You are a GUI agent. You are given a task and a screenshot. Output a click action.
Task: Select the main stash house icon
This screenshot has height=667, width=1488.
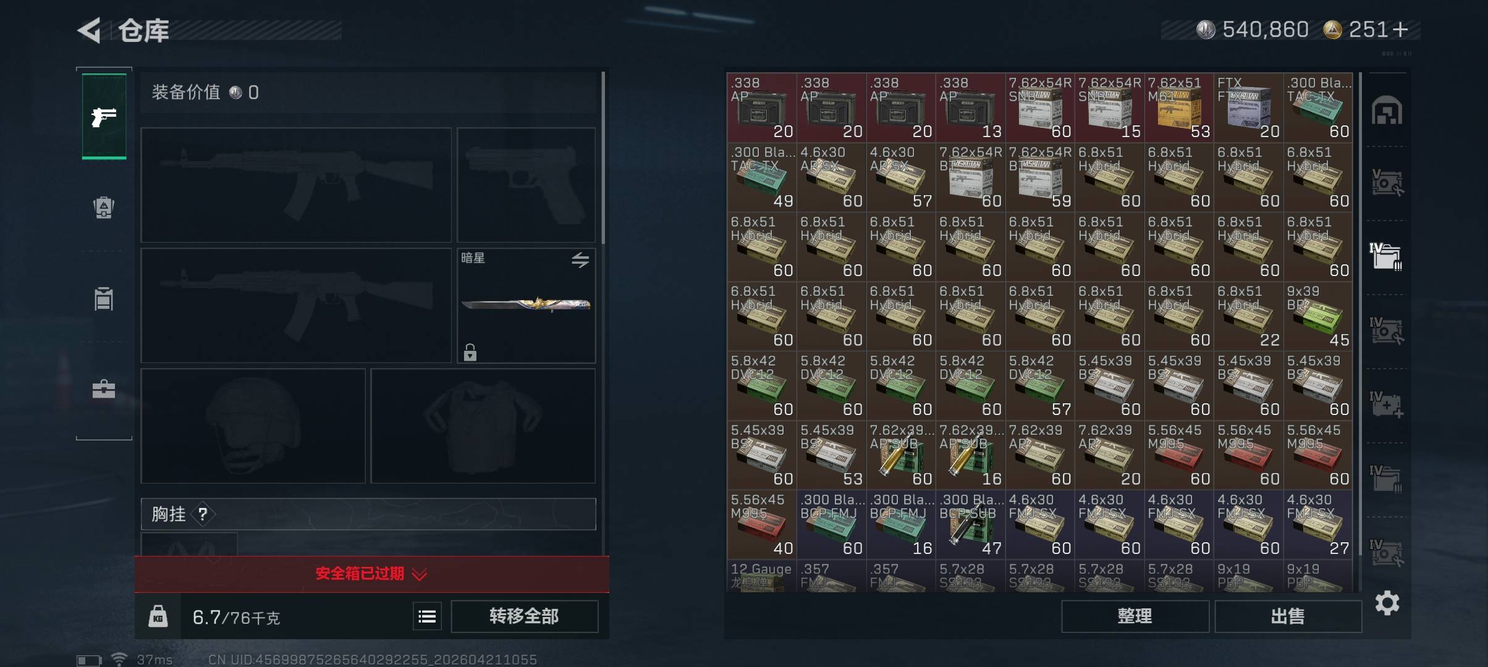pos(1387,111)
